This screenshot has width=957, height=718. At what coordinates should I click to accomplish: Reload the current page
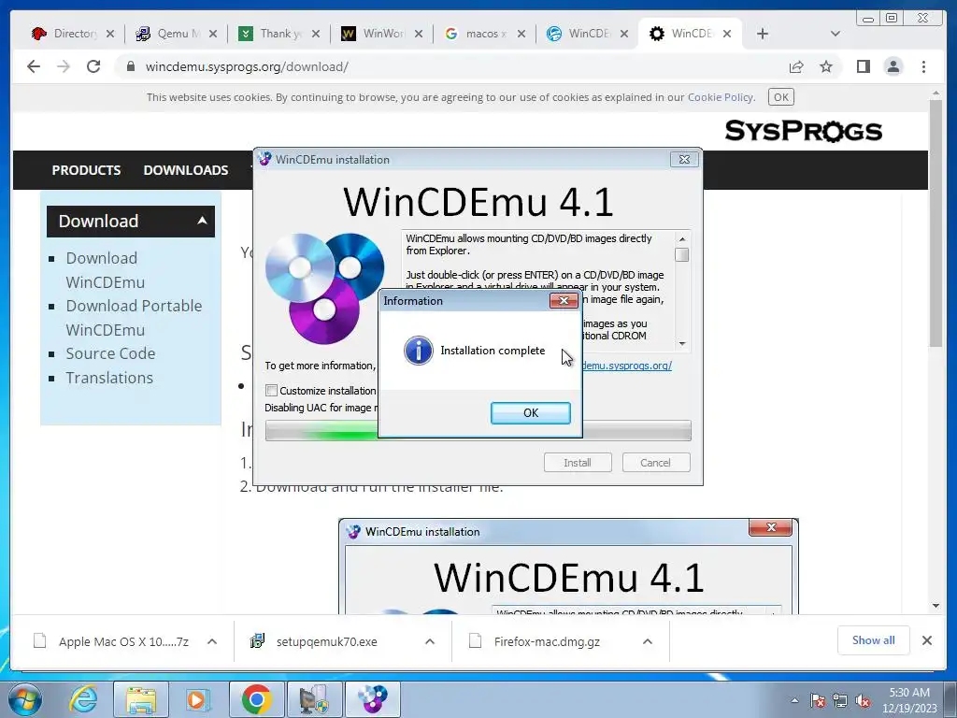(x=93, y=66)
